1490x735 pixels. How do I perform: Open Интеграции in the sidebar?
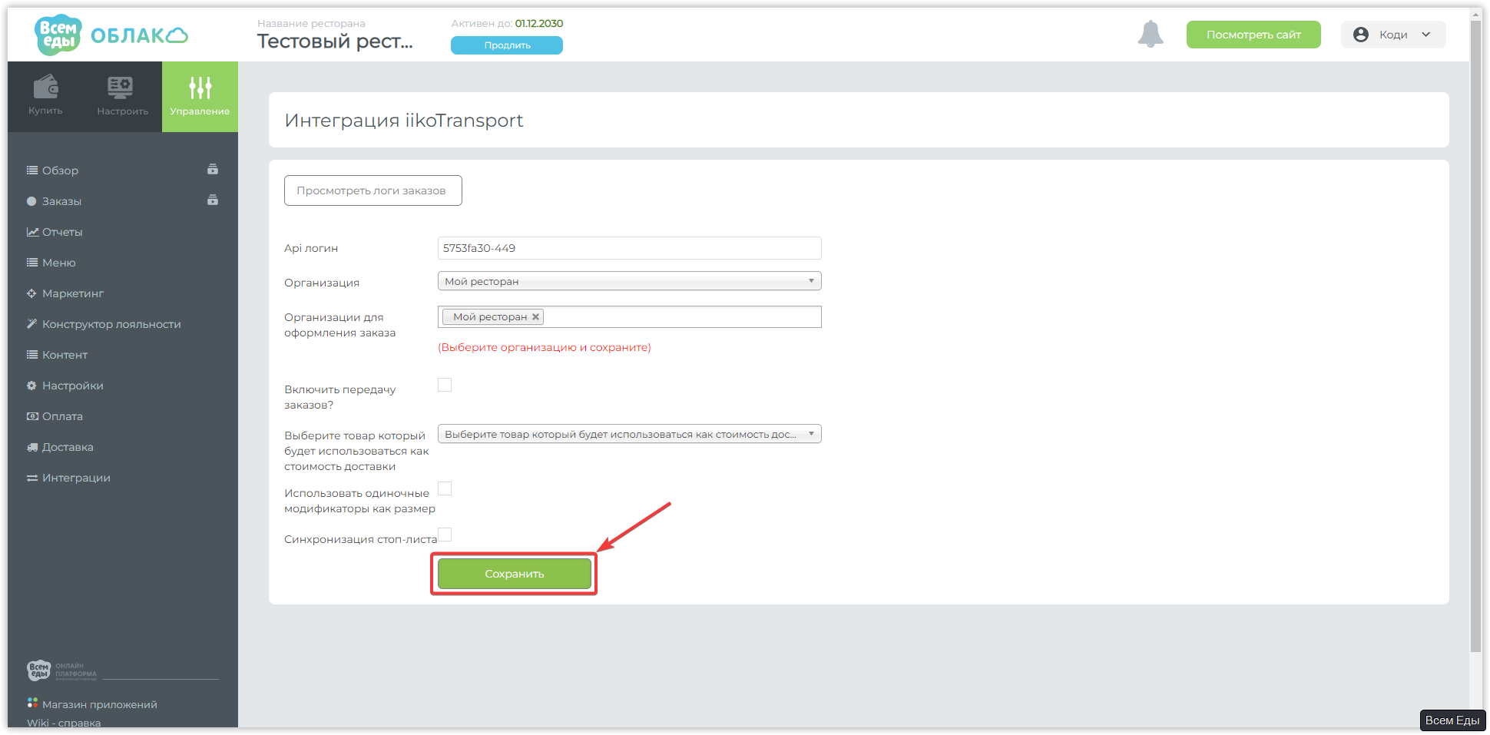pos(76,478)
